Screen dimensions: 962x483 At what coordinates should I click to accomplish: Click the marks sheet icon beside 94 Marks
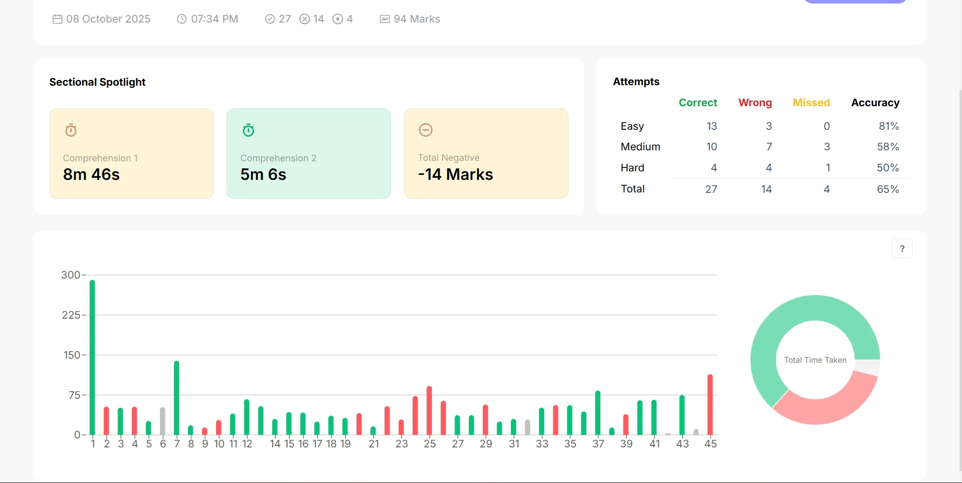coord(384,19)
